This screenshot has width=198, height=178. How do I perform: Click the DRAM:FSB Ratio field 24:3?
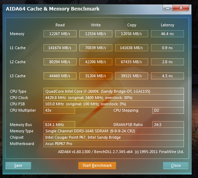[x=168, y=125]
